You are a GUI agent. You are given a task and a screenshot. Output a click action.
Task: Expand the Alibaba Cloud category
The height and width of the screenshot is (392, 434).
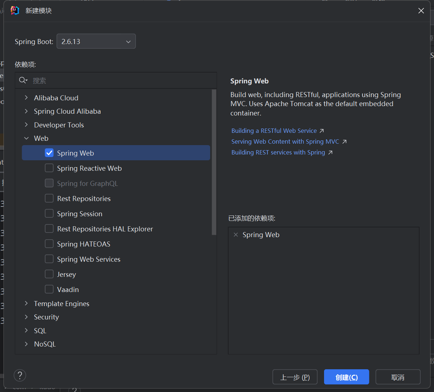[26, 98]
